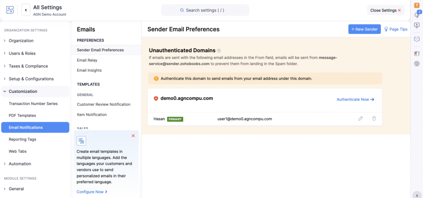Select Email Notifications in sidebar
The image size is (423, 198).
point(35,127)
